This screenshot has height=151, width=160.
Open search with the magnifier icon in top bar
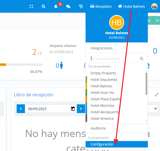click(44, 6)
